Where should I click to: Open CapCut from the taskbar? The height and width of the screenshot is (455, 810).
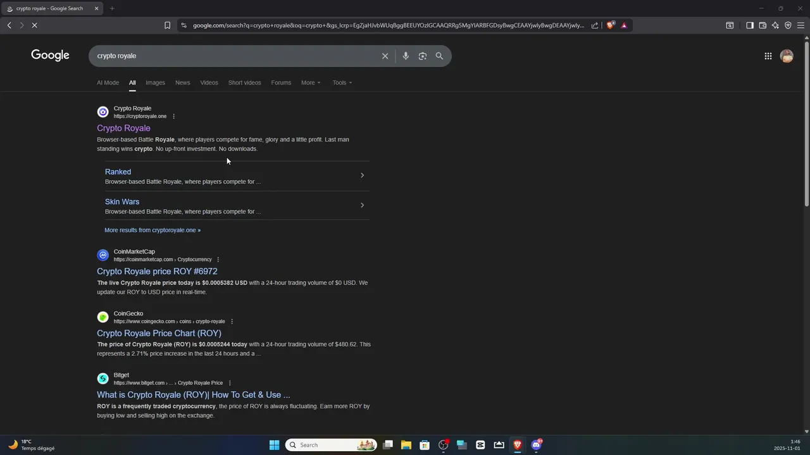[x=480, y=445]
